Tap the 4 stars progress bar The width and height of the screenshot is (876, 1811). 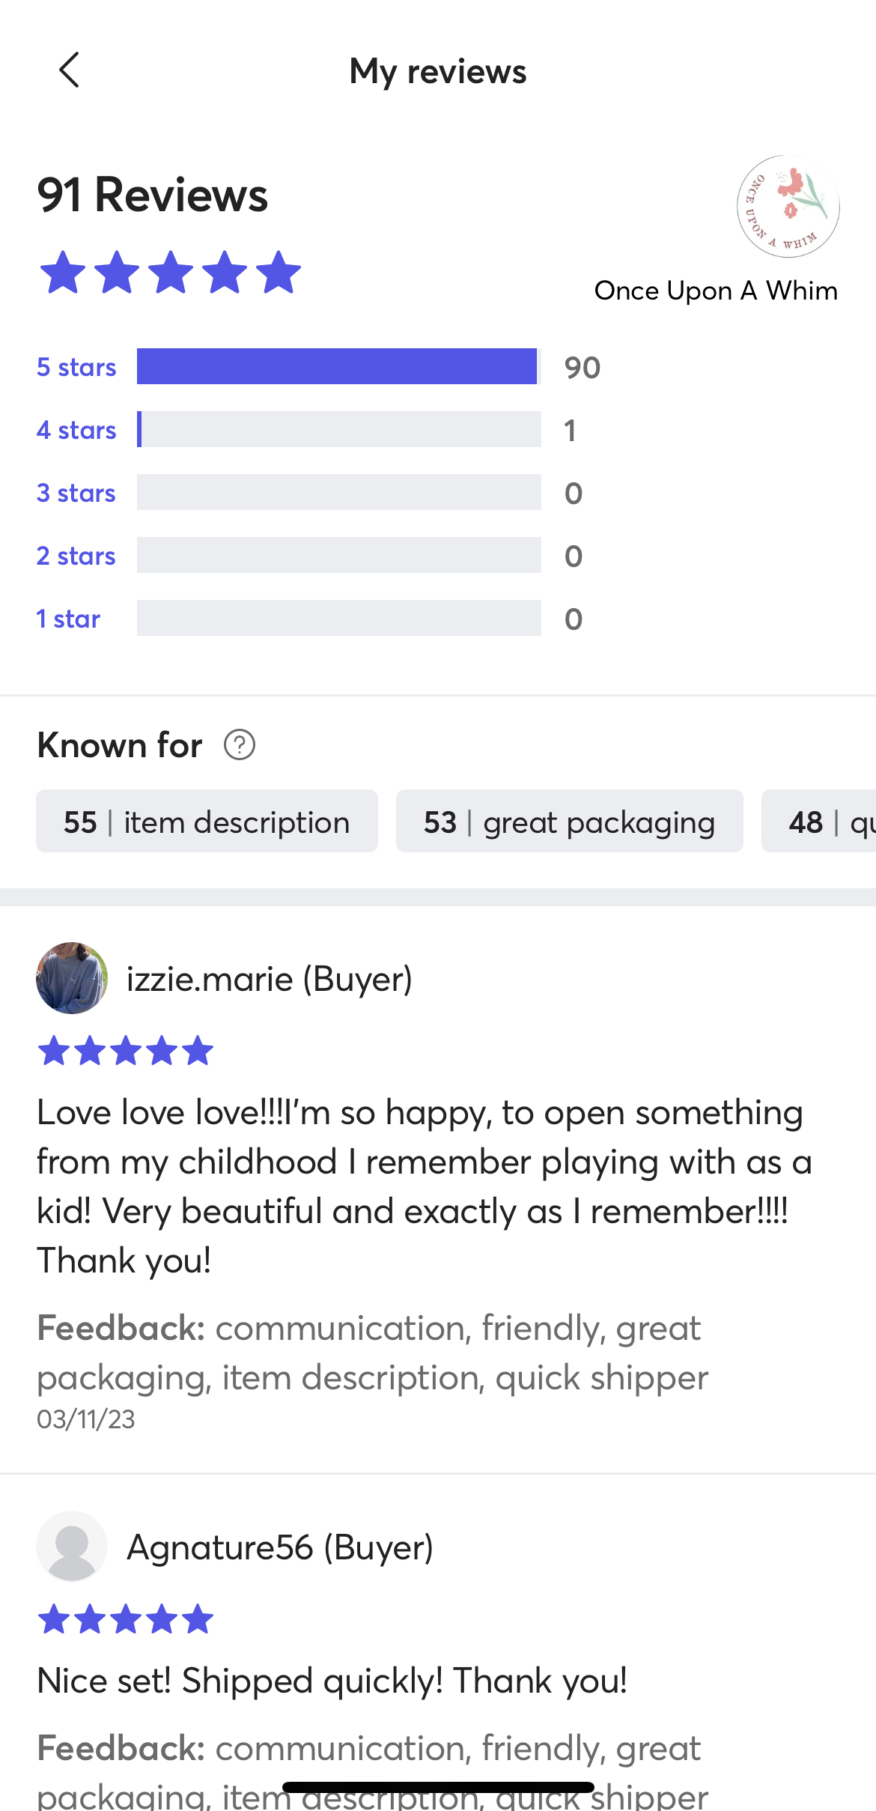[x=339, y=429]
